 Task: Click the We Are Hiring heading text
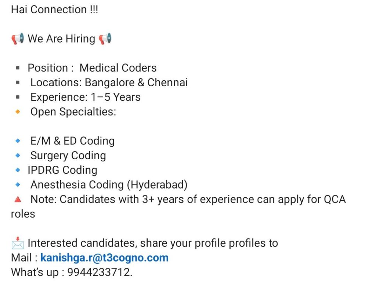(61, 39)
